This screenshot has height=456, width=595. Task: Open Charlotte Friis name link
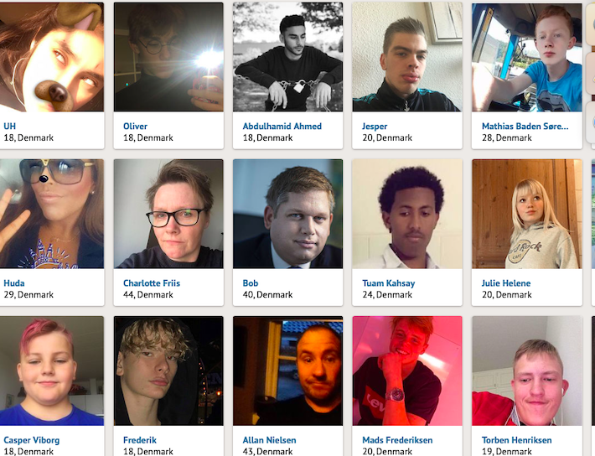(x=152, y=282)
